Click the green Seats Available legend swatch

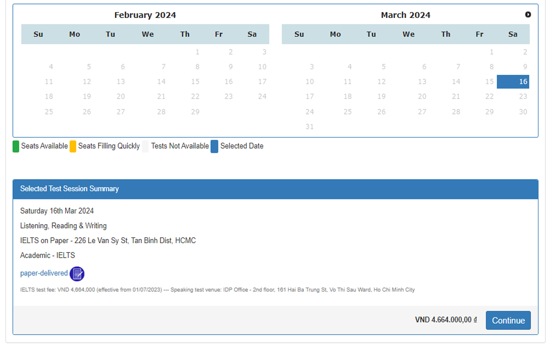pyautogui.click(x=16, y=146)
